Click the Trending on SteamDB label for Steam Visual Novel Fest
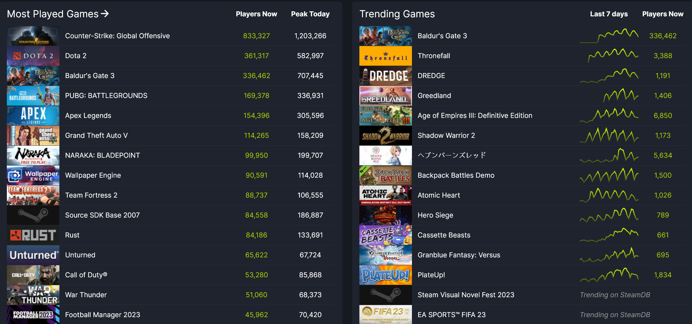 pyautogui.click(x=615, y=295)
